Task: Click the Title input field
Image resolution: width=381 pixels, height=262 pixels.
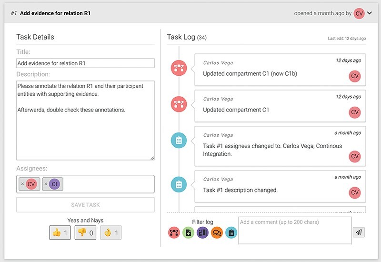Action: coord(85,63)
